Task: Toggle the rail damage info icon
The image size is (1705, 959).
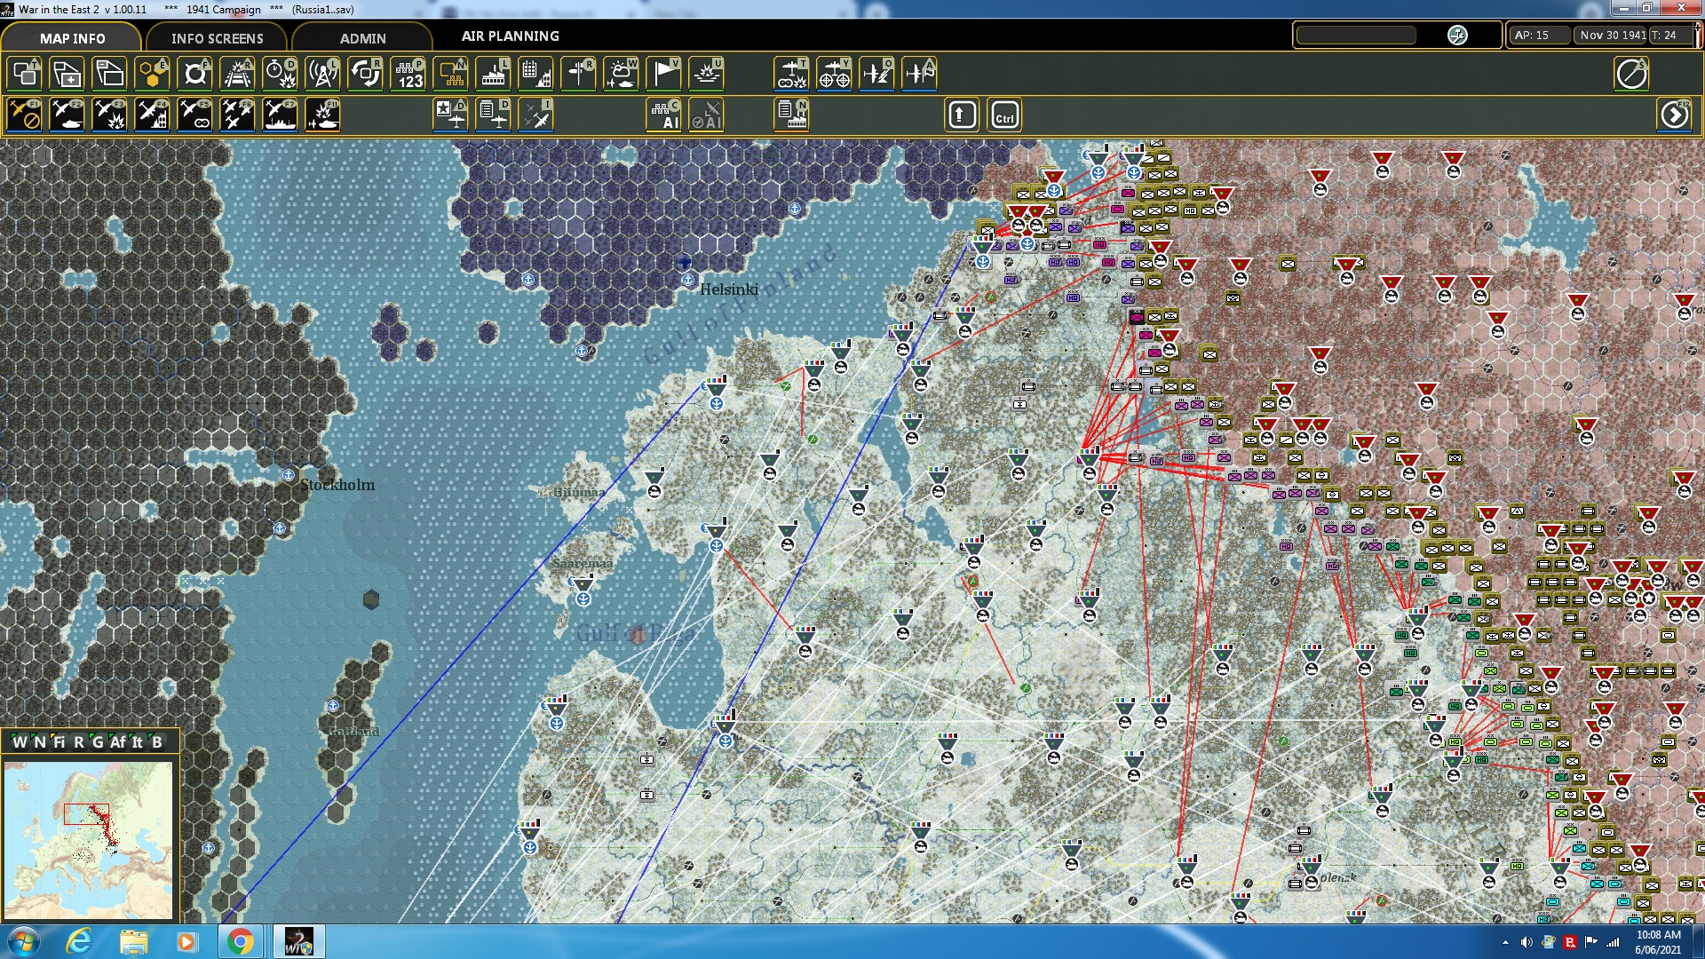Action: tap(237, 74)
